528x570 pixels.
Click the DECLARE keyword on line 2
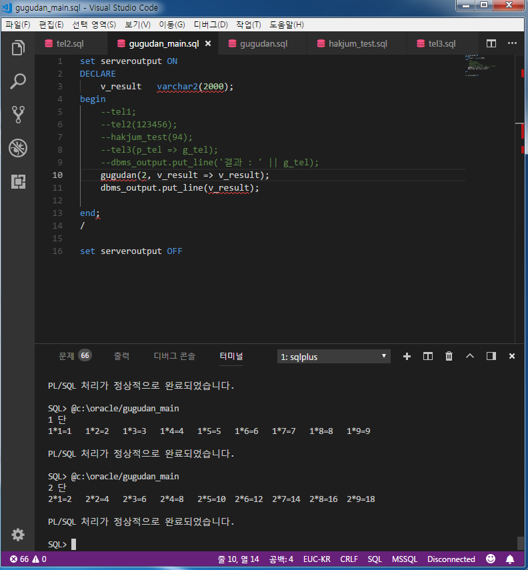coord(97,74)
